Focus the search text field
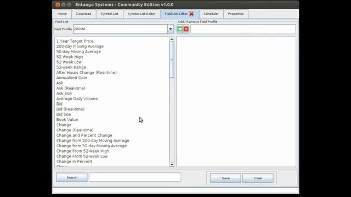The height and width of the screenshot is (197, 351). point(135,177)
